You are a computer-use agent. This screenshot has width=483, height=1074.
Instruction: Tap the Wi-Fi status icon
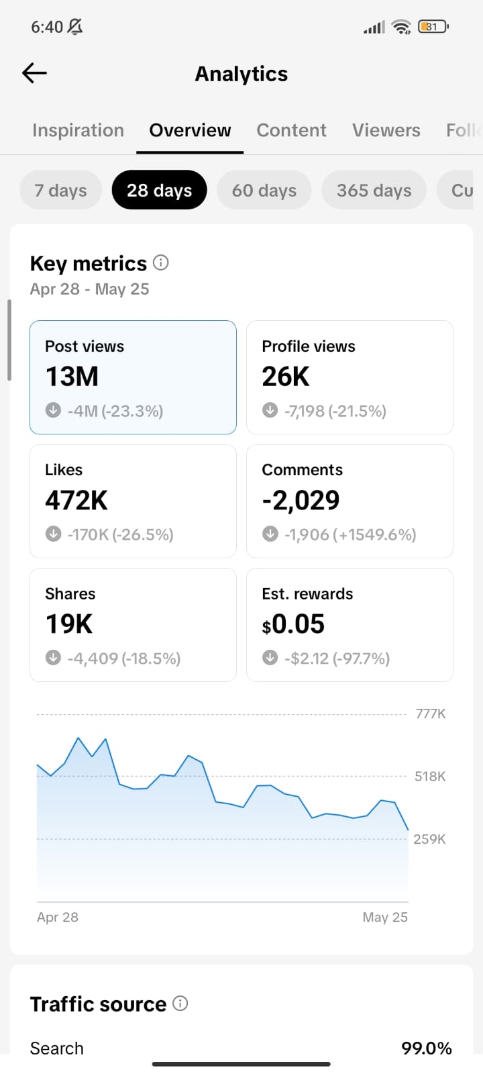pos(402,27)
